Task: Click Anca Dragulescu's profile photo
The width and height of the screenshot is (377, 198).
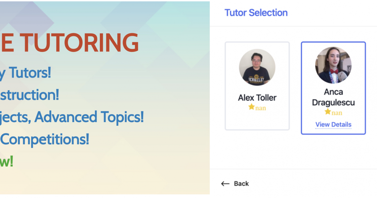Action: click(333, 65)
